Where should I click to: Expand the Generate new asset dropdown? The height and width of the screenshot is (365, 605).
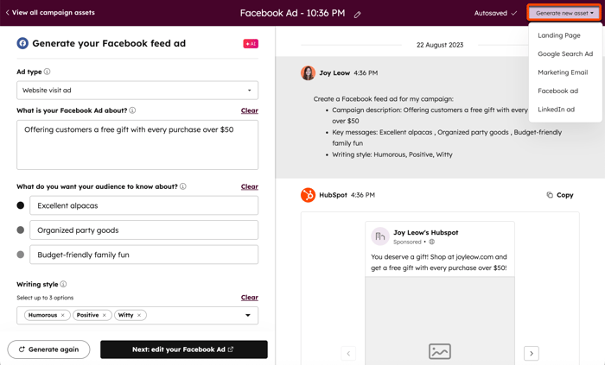(x=564, y=13)
